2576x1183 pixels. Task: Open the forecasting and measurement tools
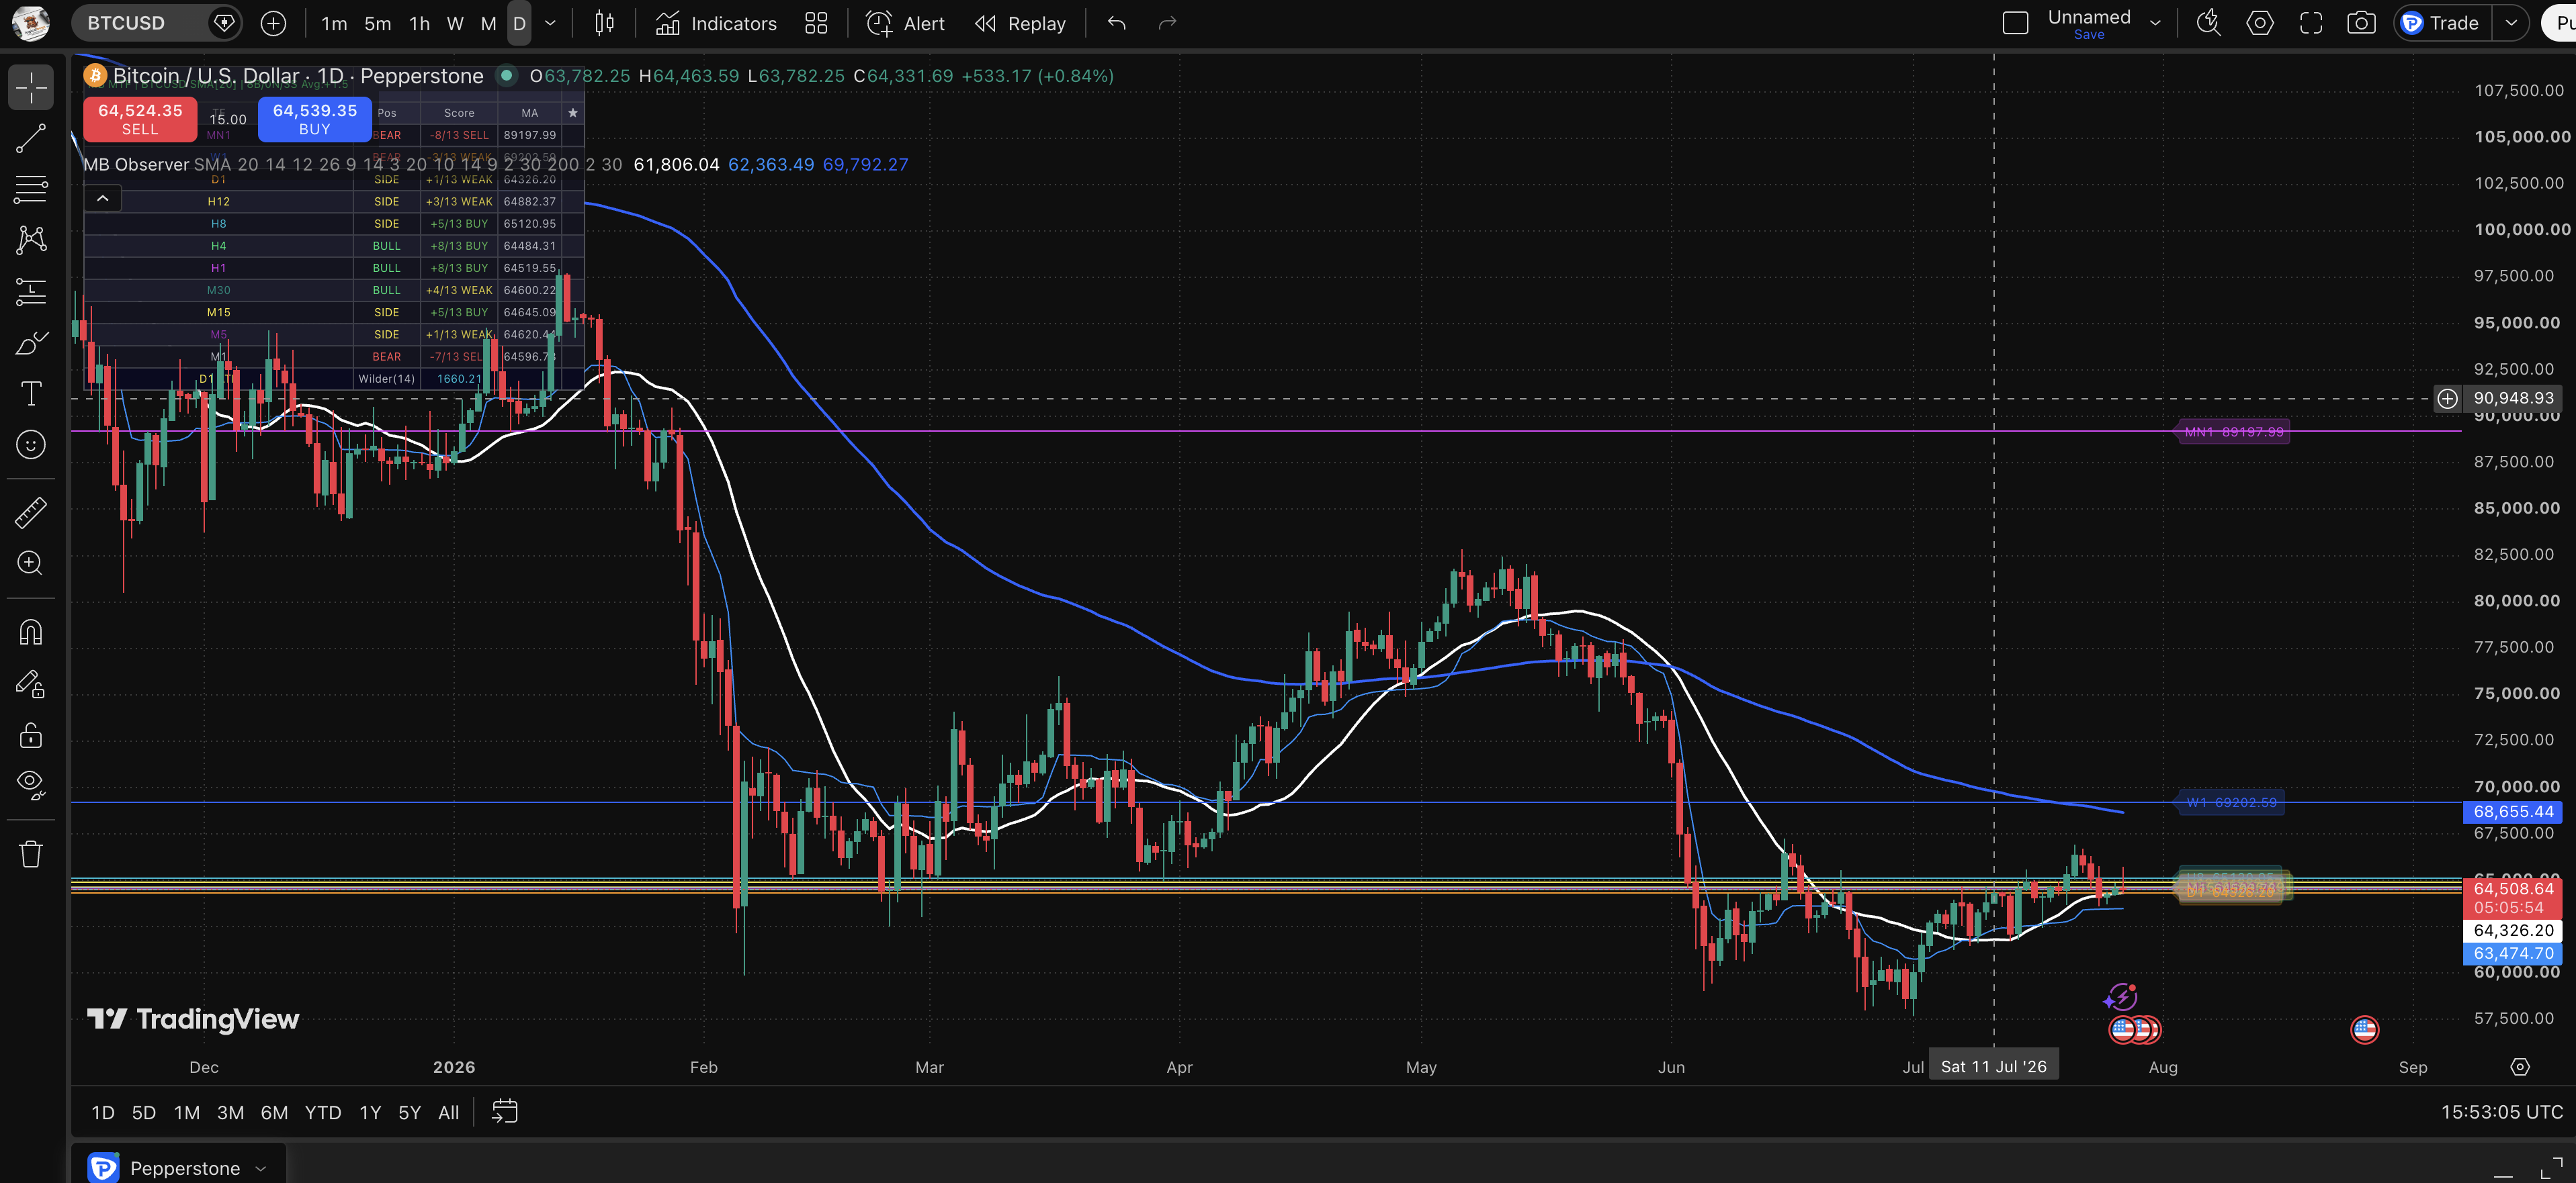click(31, 291)
